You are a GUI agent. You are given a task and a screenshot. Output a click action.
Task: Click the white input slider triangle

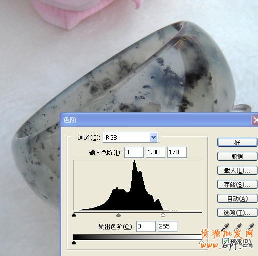[x=163, y=215]
